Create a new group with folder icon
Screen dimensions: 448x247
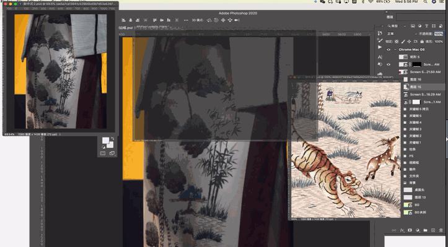click(426, 230)
